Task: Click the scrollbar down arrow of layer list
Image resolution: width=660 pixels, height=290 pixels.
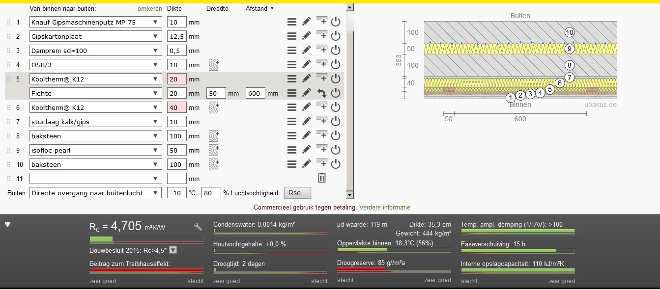Action: click(x=350, y=195)
